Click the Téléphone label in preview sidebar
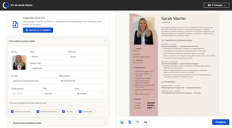 [x=139, y=60]
